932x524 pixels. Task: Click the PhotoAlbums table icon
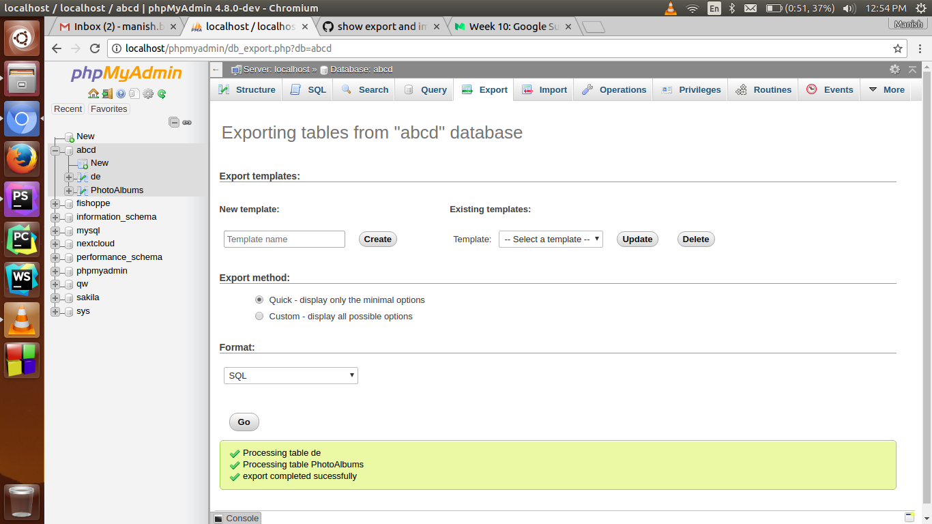[x=82, y=190]
